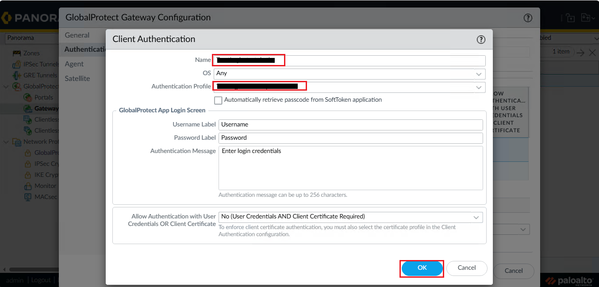Select the Portals icon under GlobalProtect
Image resolution: width=599 pixels, height=287 pixels.
(27, 97)
